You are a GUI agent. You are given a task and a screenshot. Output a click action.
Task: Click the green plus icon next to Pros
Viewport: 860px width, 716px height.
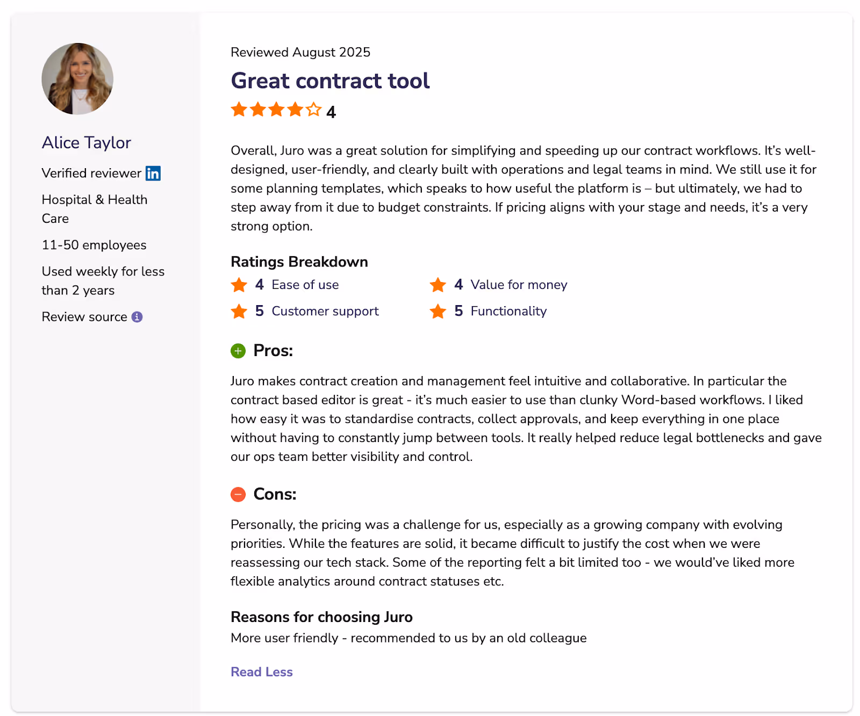[x=238, y=351]
